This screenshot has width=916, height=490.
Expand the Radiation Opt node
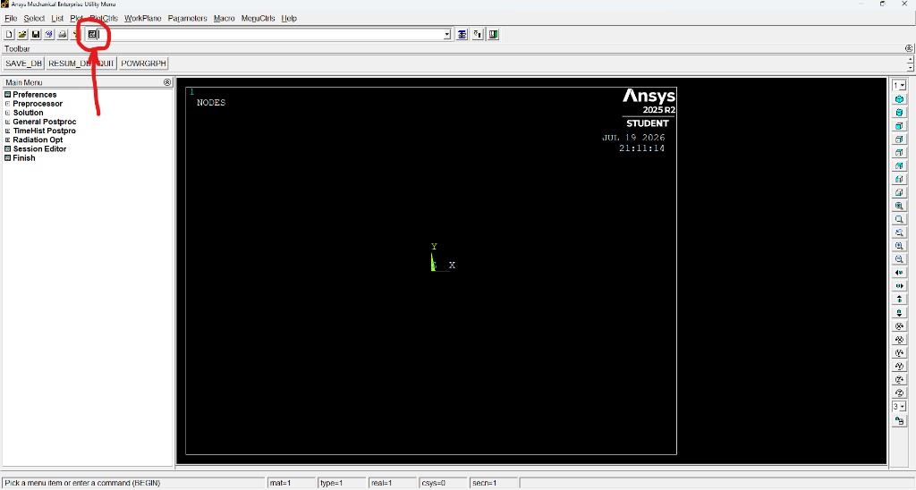click(x=7, y=139)
